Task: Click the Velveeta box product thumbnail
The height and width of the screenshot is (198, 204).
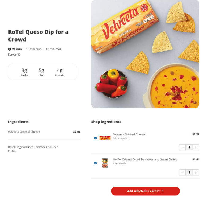Action: point(105,138)
